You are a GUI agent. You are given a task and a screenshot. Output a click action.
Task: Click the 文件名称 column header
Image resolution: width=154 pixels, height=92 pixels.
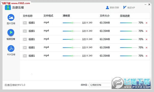tap(28, 16)
